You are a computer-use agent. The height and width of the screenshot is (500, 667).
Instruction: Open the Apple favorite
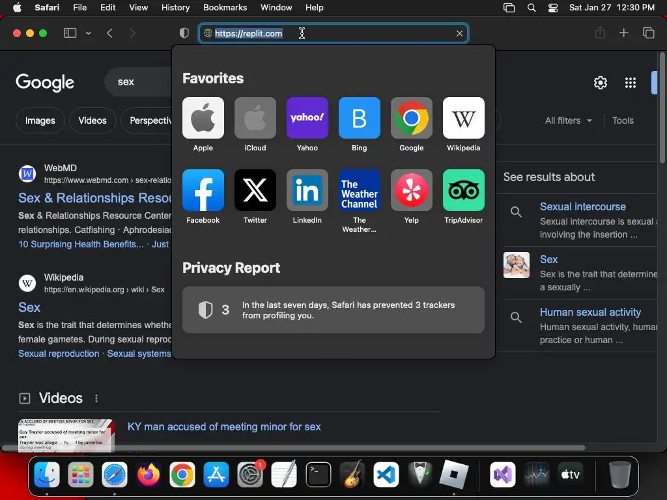(203, 118)
